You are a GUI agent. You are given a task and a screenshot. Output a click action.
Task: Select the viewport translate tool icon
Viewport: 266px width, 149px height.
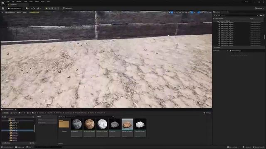pos(172,12)
